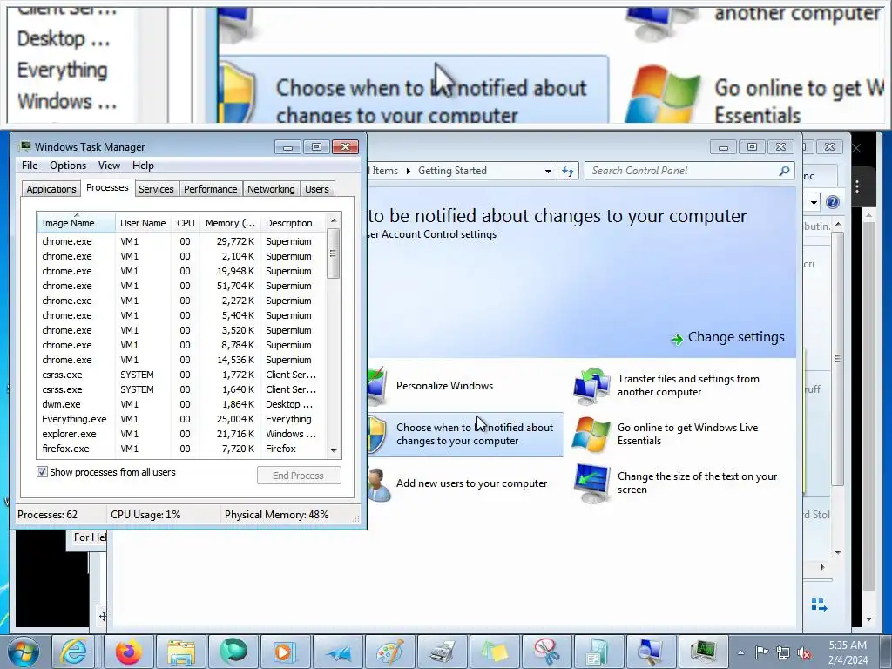Open the Options menu in Task Manager
The image size is (892, 669).
click(68, 166)
